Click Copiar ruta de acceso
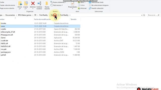 click(x=7, y=5)
